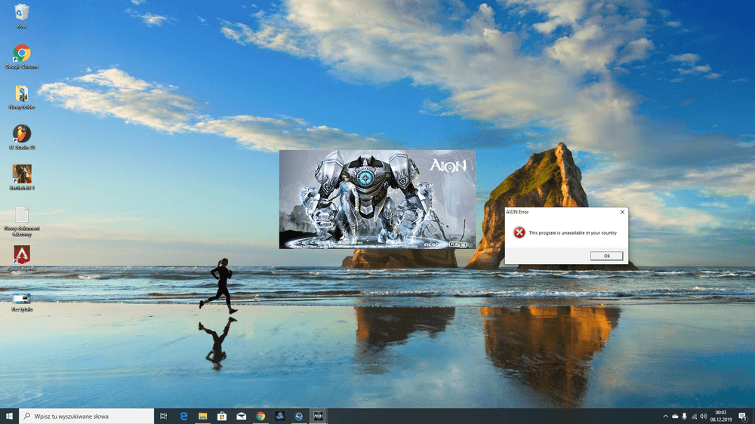Open Task View from the taskbar
The height and width of the screenshot is (424, 755).
click(x=164, y=416)
